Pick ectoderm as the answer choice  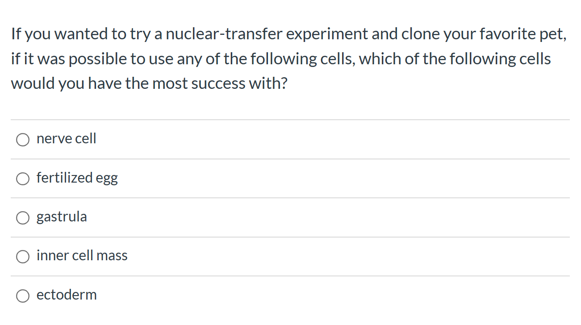[23, 296]
